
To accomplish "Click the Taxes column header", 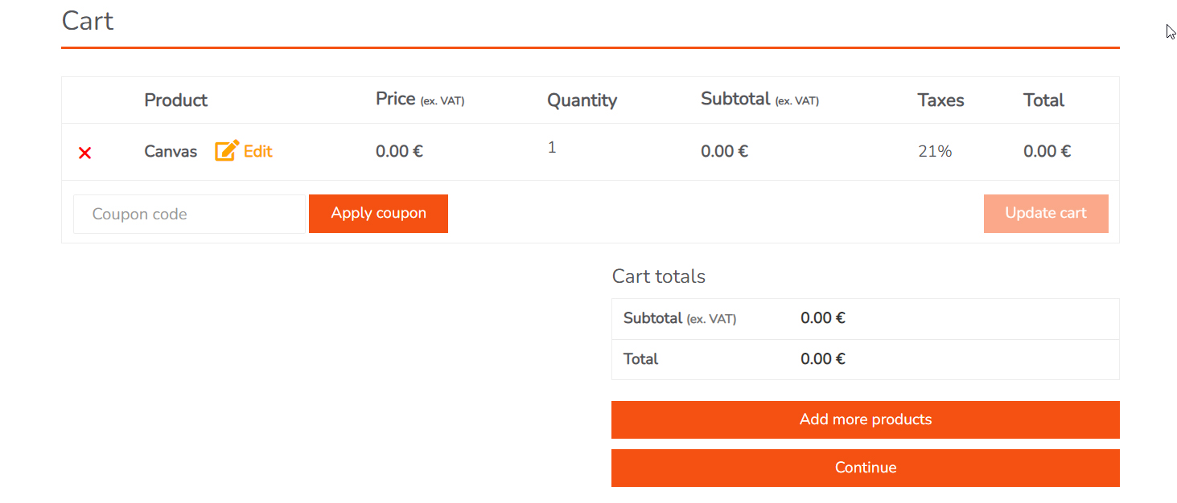I will (940, 100).
